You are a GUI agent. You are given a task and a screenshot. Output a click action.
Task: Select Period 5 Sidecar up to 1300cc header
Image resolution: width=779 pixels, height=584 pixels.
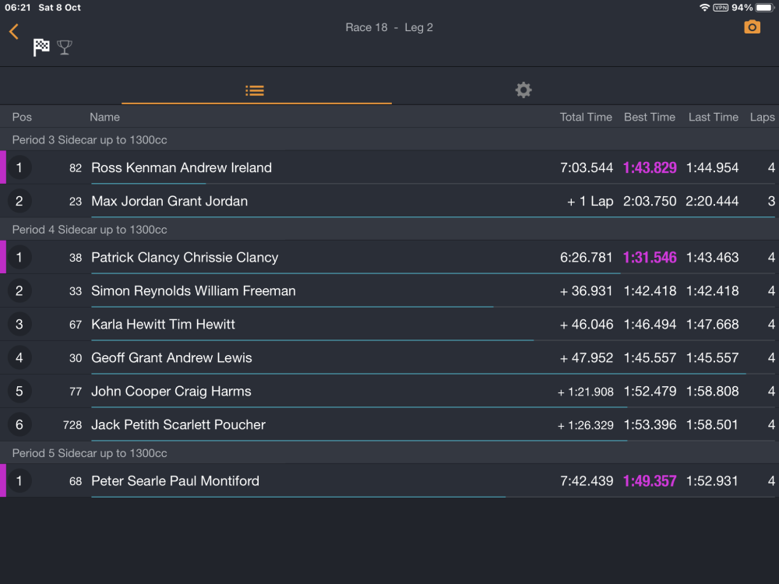point(389,453)
